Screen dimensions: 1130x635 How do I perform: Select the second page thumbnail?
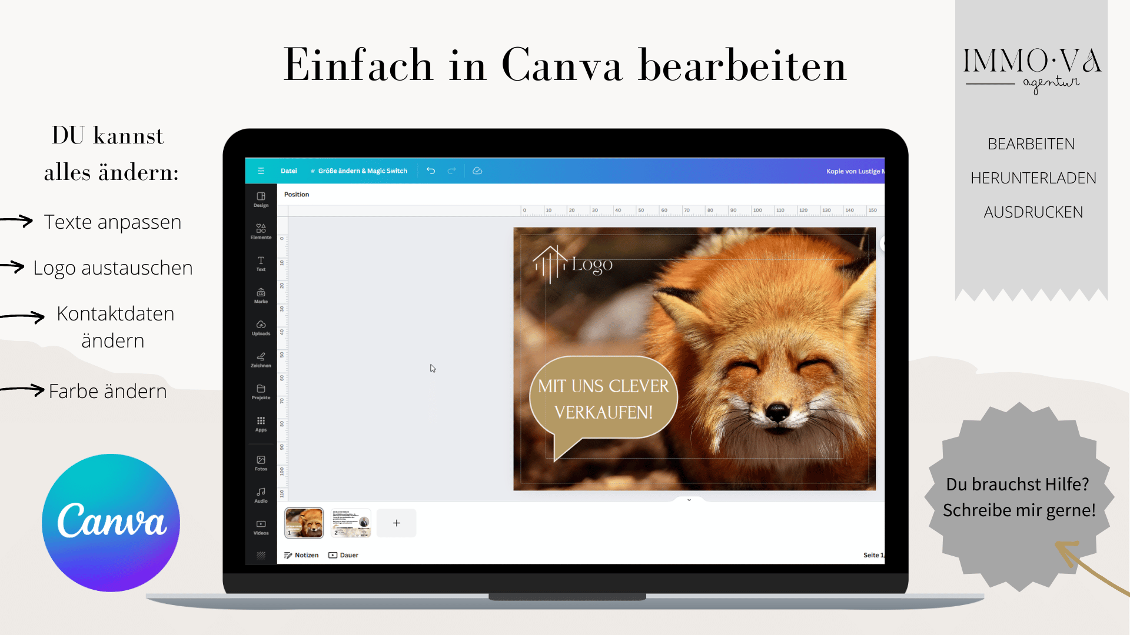coord(351,523)
